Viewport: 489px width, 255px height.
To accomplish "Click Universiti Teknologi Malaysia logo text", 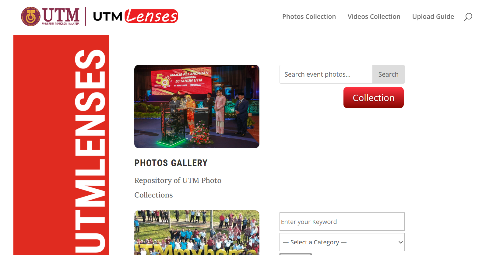I will 61,23.
